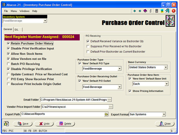The image size is (179, 135).
Task: Click the Export Path folder browse icon
Action: (x=106, y=114)
